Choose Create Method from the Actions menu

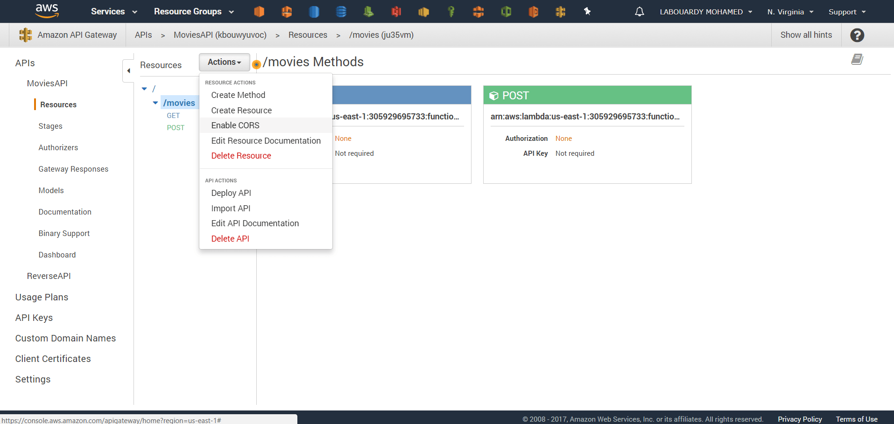[x=238, y=95]
